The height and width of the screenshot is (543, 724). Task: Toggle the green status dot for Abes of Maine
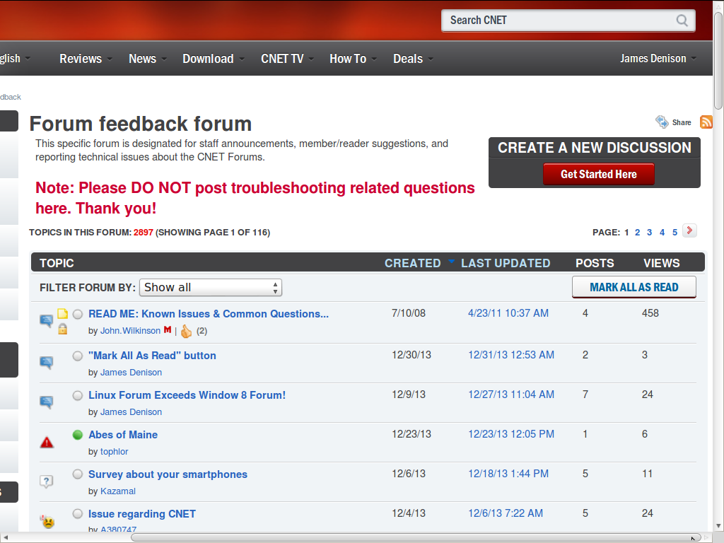pos(78,435)
